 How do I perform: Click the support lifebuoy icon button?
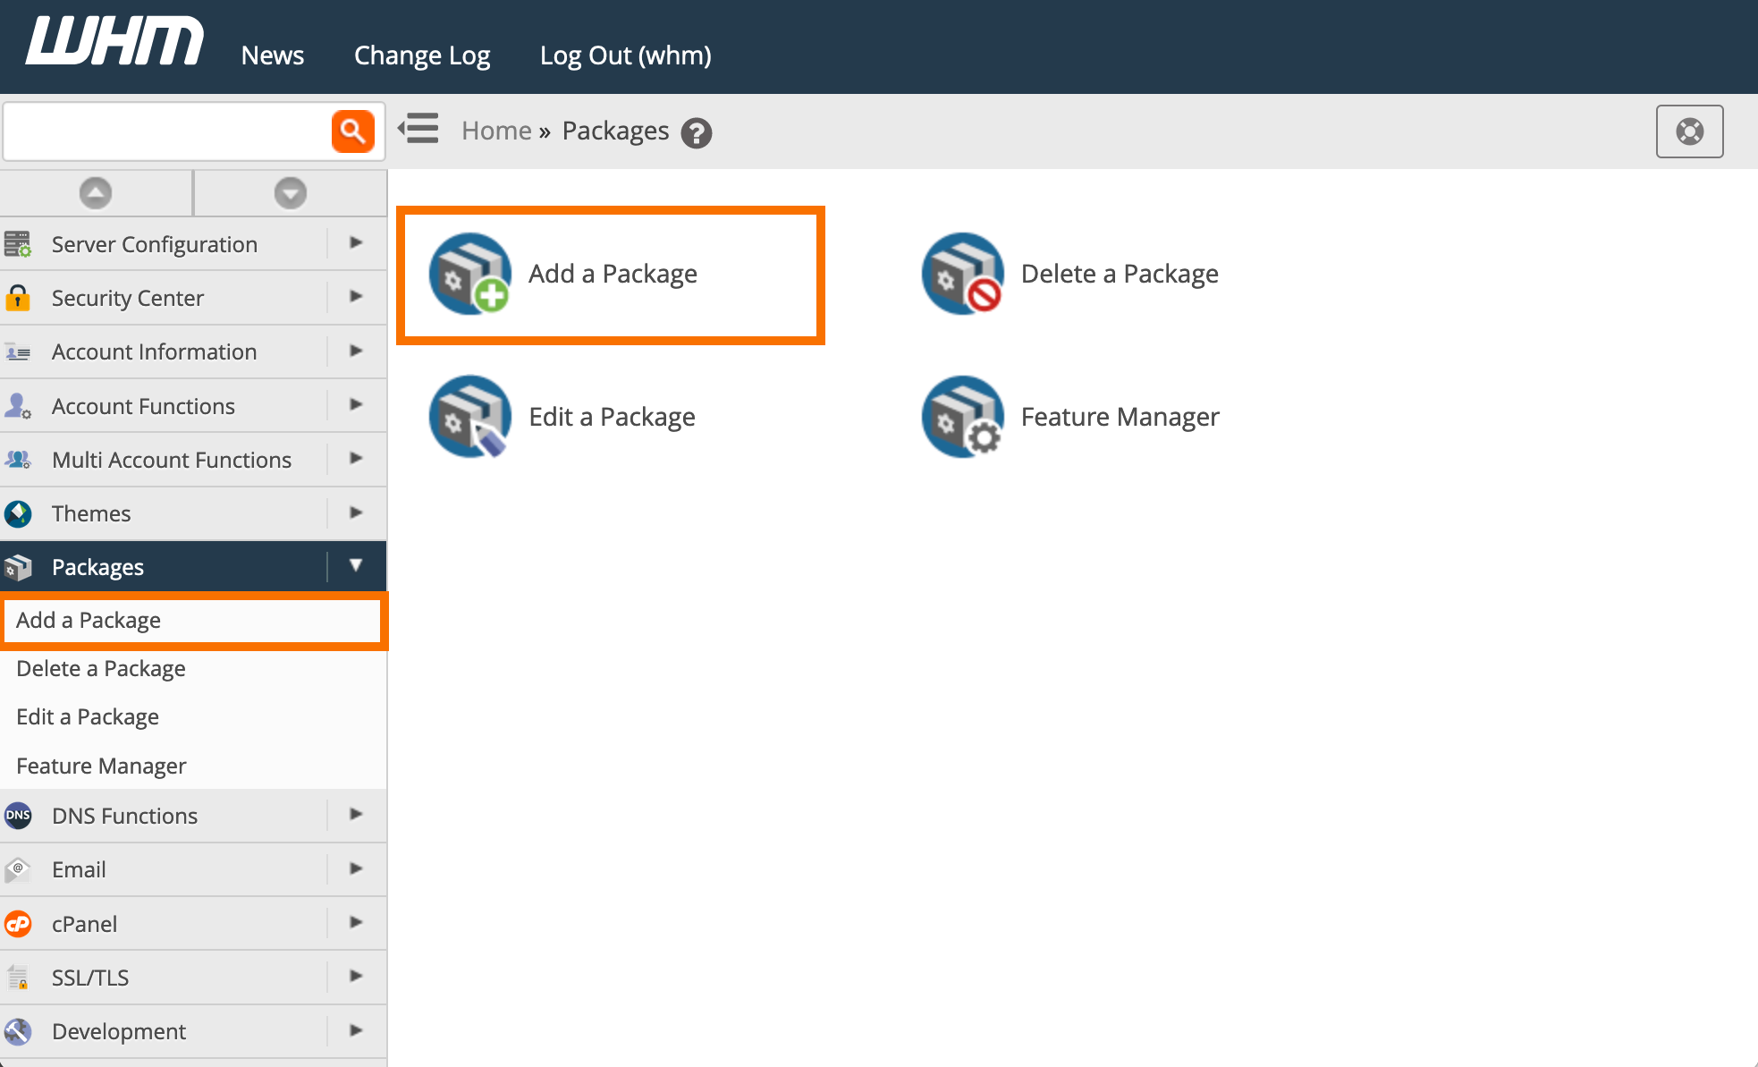tap(1689, 131)
